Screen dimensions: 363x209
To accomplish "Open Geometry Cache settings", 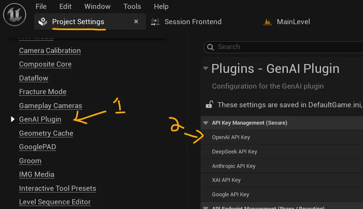I will pyautogui.click(x=46, y=133).
